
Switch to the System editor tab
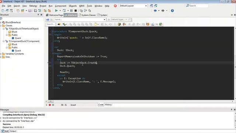102,15
